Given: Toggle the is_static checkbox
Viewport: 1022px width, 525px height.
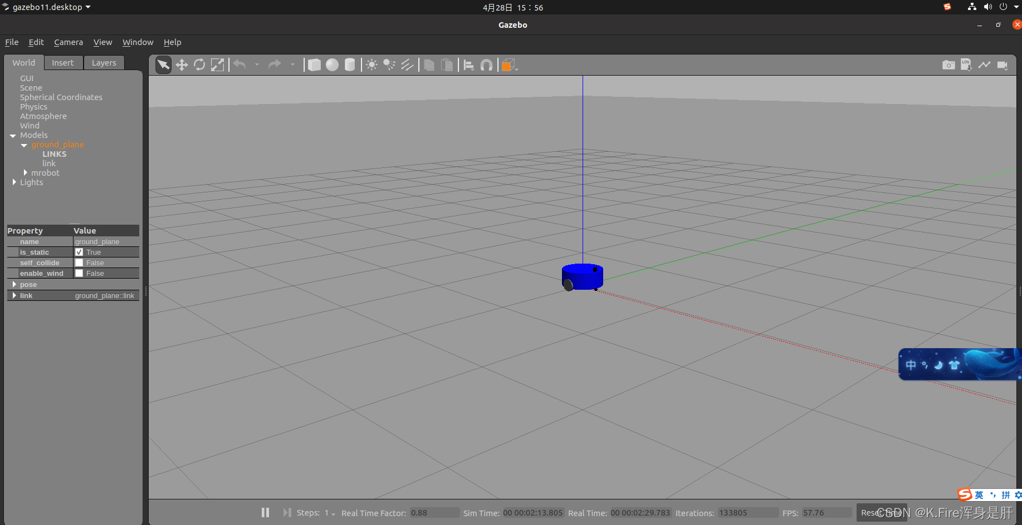Looking at the screenshot, I should [x=79, y=252].
